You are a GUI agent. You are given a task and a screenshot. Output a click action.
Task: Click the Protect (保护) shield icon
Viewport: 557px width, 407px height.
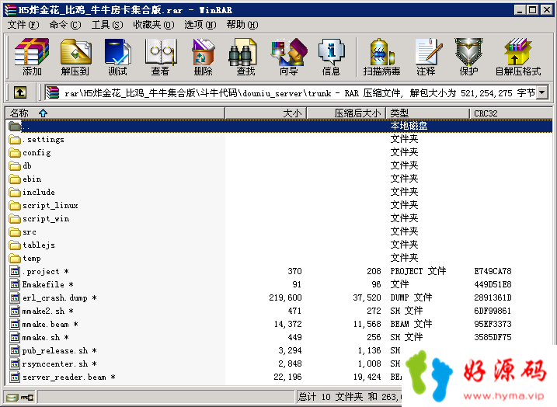(x=468, y=57)
